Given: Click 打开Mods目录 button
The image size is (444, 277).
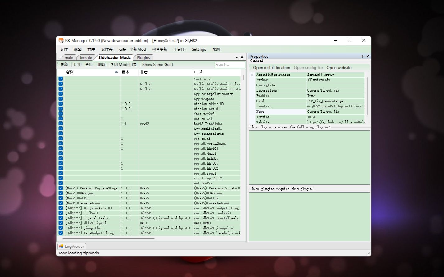Looking at the screenshot, I should tap(124, 65).
